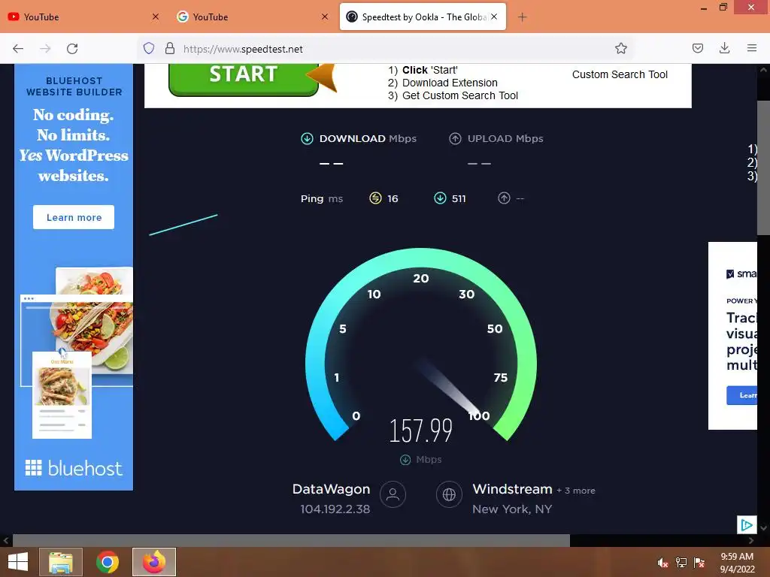Image resolution: width=770 pixels, height=577 pixels.
Task: Click the New York, NY location text
Action: pos(511,509)
